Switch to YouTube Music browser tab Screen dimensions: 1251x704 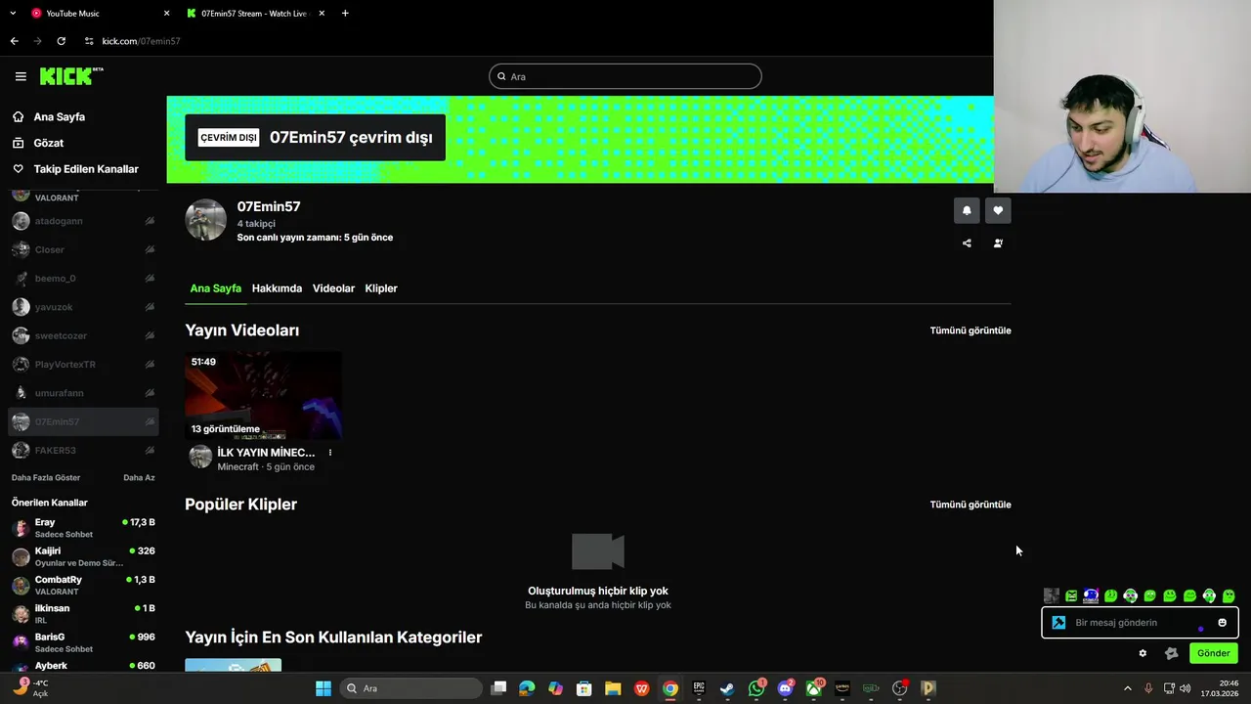(98, 14)
